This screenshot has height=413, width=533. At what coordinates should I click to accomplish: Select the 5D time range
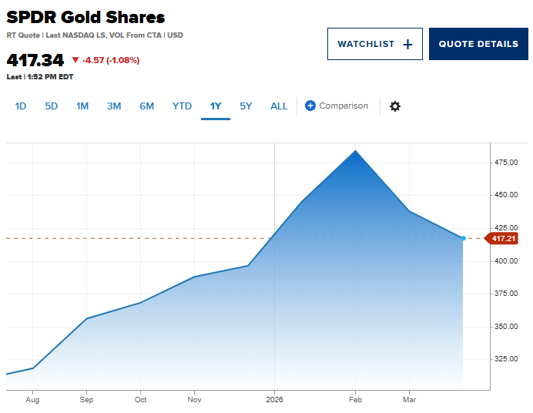51,106
